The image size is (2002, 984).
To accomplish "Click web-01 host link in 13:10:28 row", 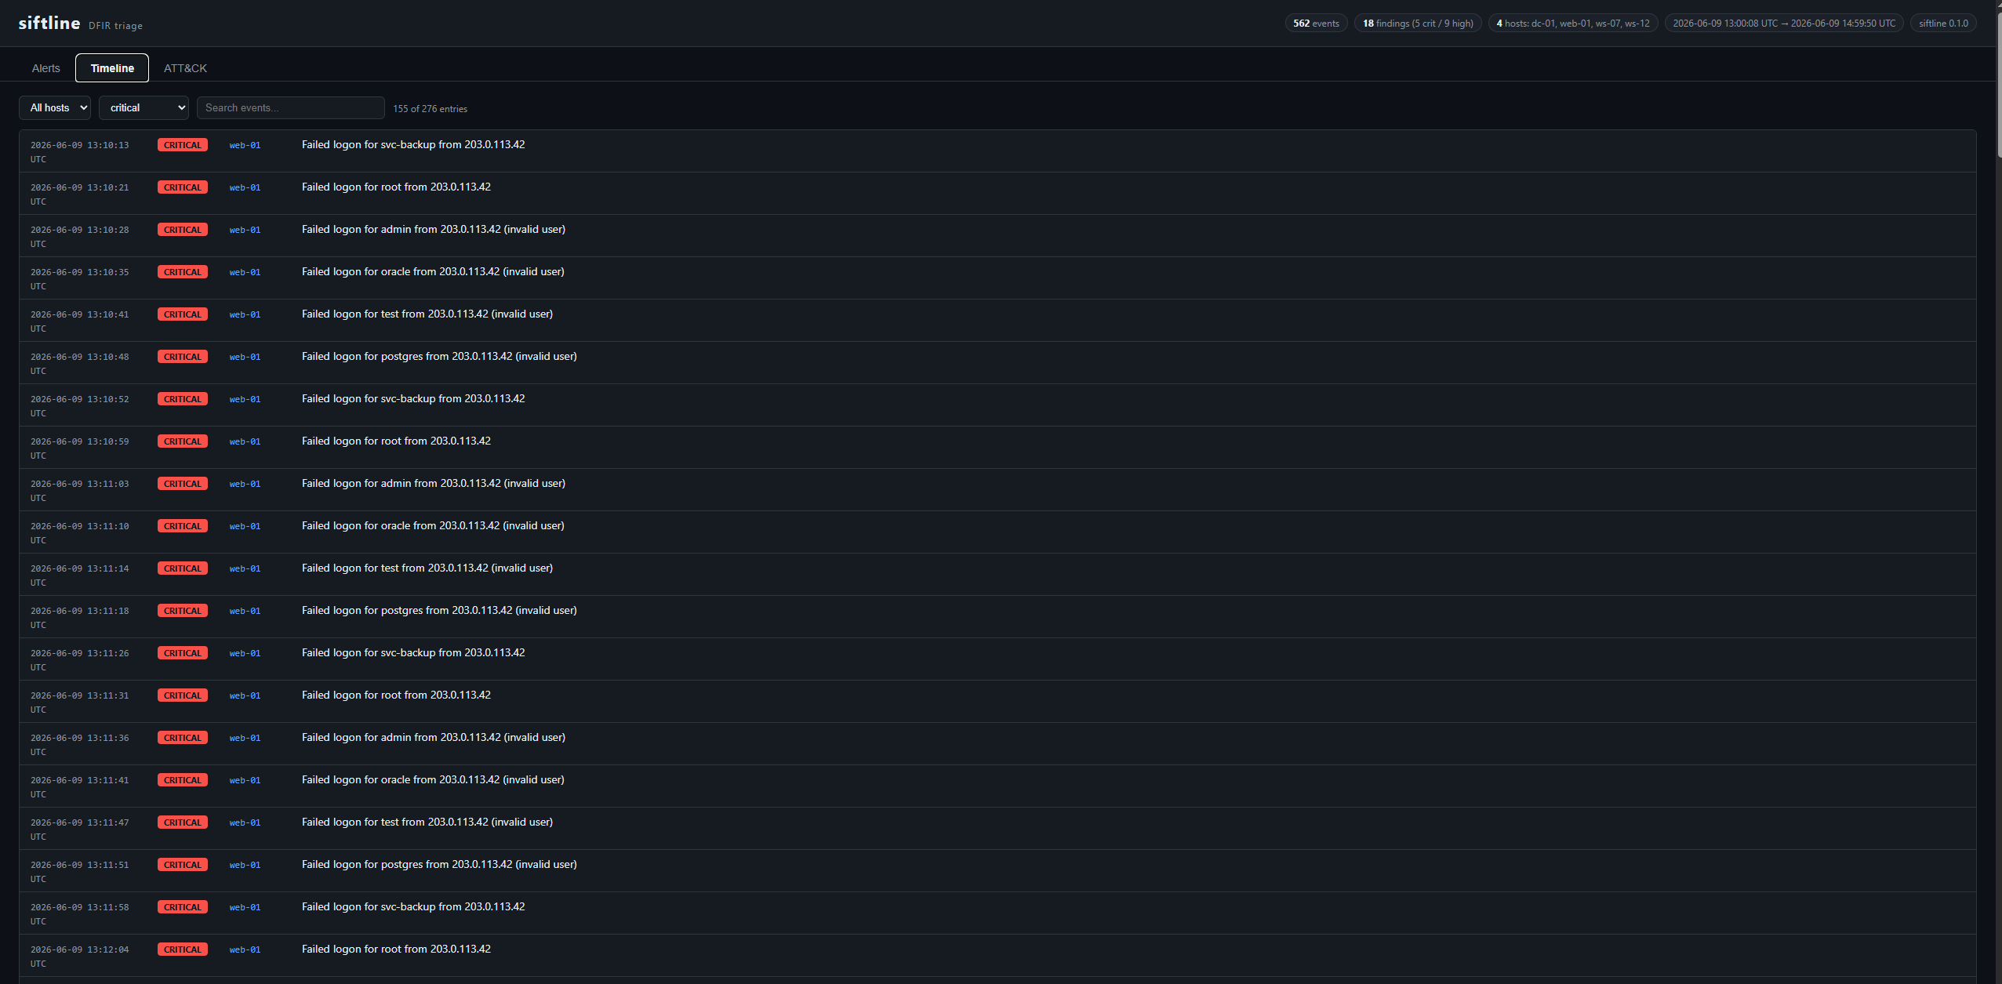I will tap(245, 230).
